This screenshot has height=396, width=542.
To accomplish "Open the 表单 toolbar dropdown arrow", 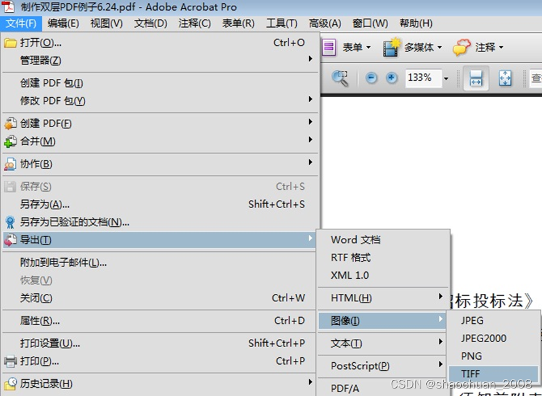I will click(x=369, y=48).
